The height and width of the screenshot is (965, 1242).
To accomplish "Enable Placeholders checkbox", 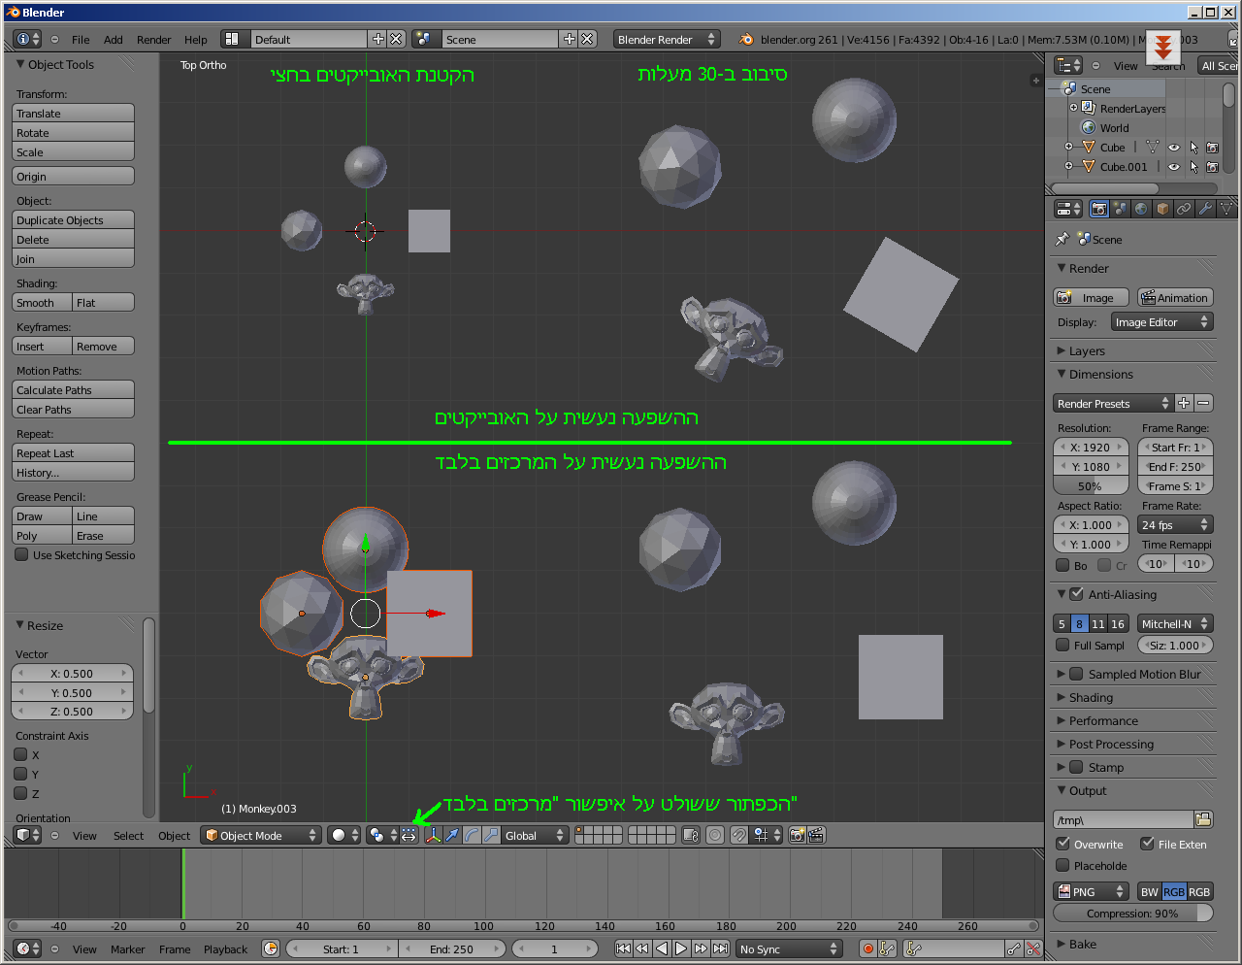I will click(1062, 865).
